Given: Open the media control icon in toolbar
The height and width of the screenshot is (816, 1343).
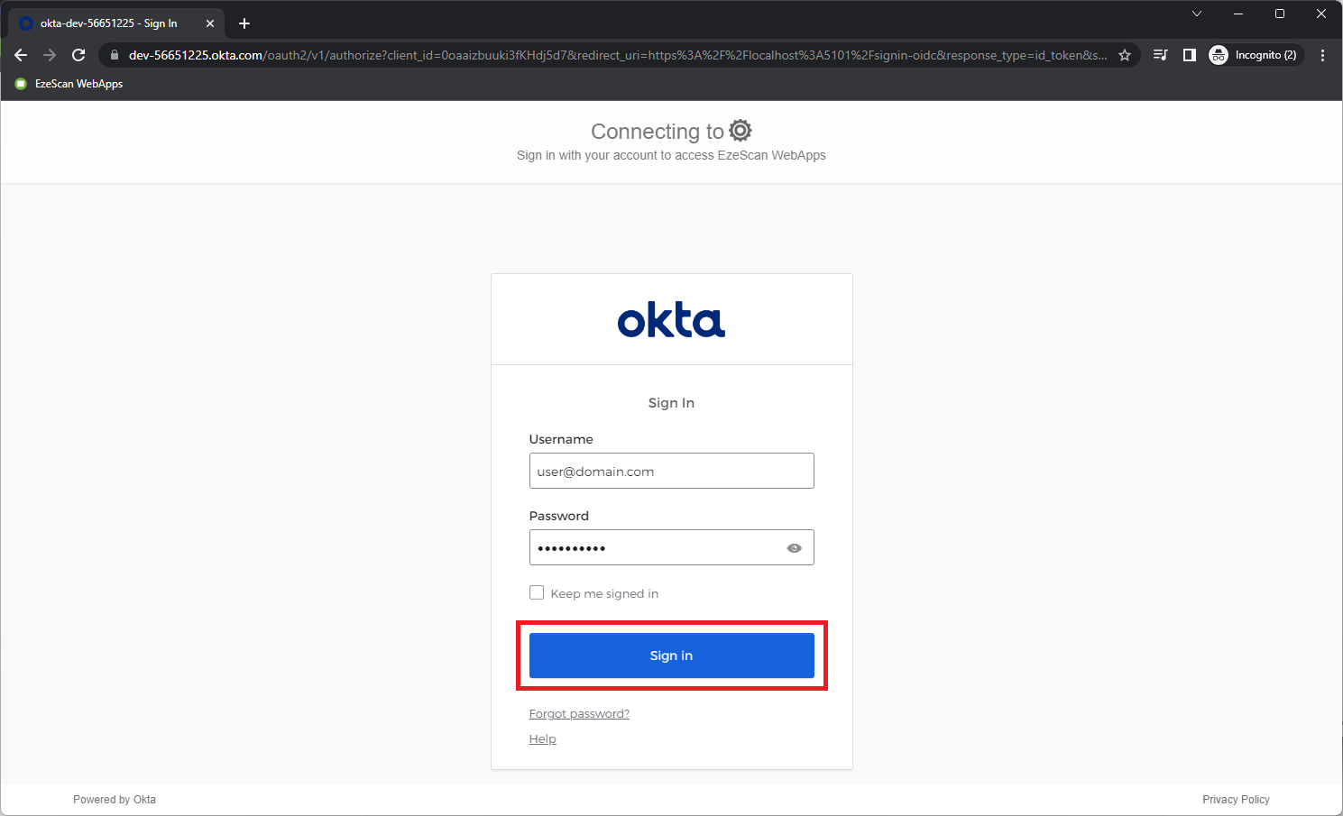Looking at the screenshot, I should [x=1161, y=55].
